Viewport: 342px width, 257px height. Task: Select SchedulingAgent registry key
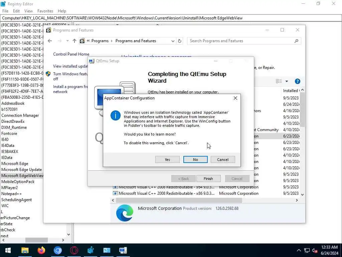16,200
